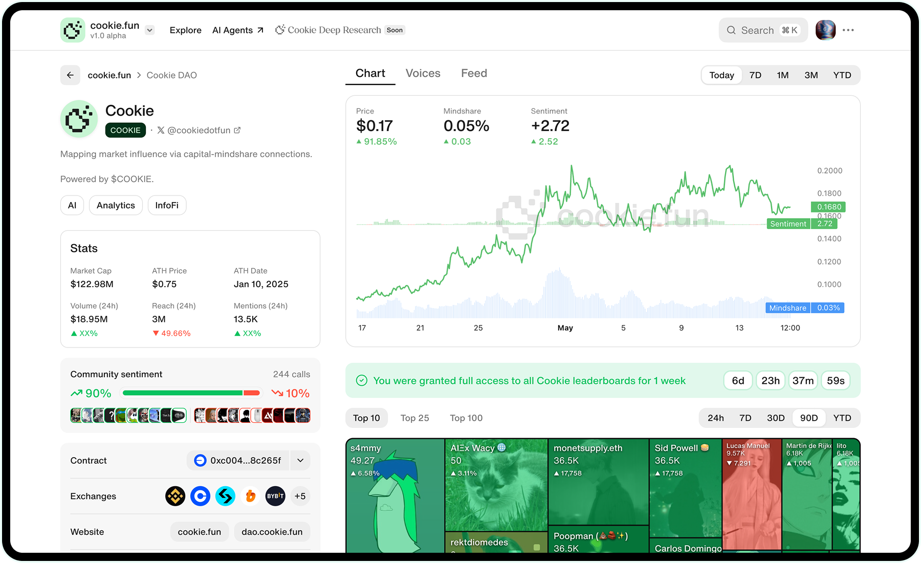921x563 pixels.
Task: Switch to the Chart tab
Action: point(370,73)
